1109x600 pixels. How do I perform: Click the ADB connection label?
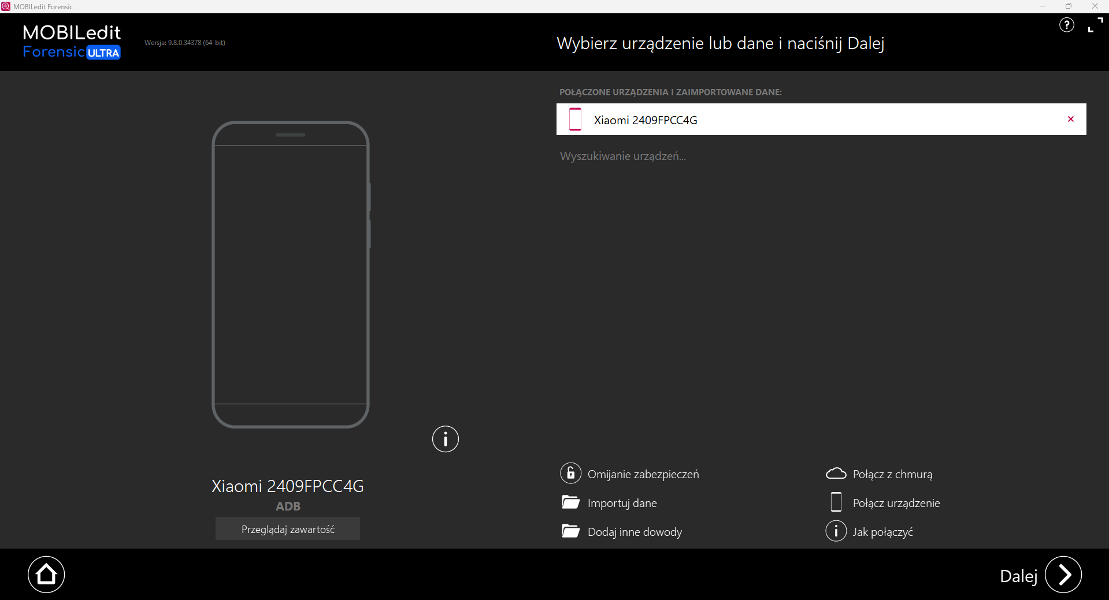click(288, 506)
